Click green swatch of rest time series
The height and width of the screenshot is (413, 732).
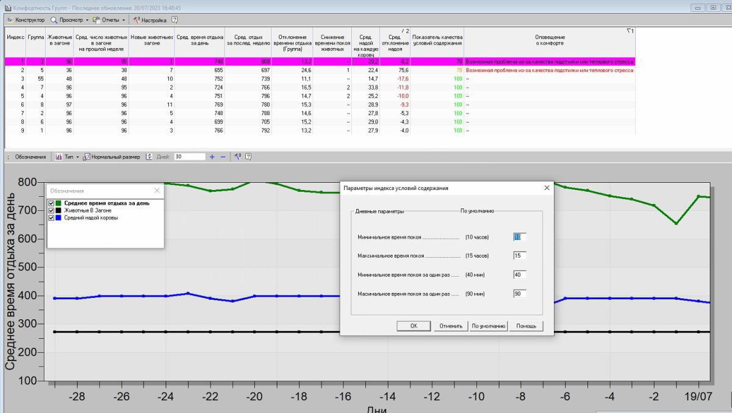click(x=59, y=203)
